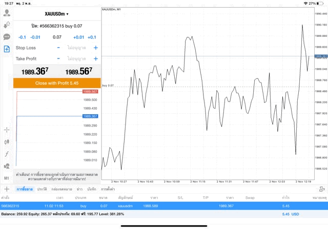Select the Stop Loss value field
Viewport: 328px width, 229px height.
coord(76,48)
